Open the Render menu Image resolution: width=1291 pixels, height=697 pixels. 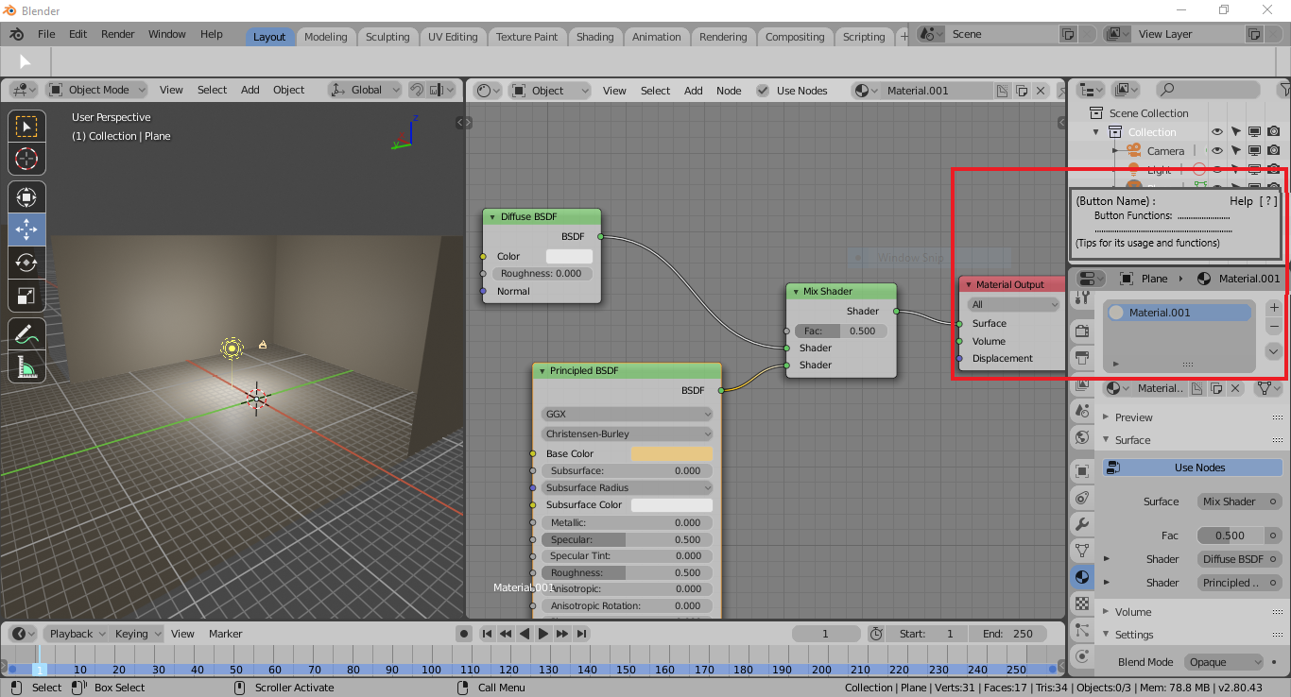click(x=118, y=34)
